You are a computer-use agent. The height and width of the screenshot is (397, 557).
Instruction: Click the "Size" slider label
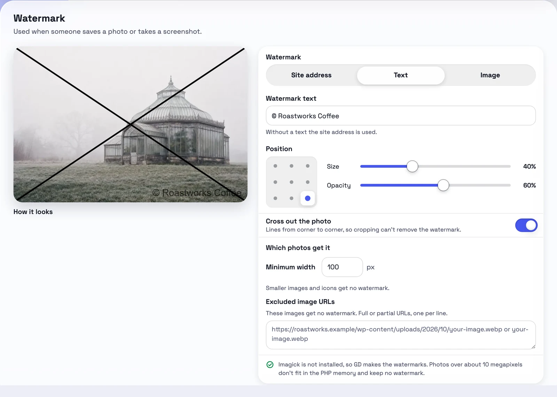[333, 167]
